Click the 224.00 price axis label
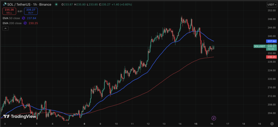The height and width of the screenshot is (127, 278). 271,70
